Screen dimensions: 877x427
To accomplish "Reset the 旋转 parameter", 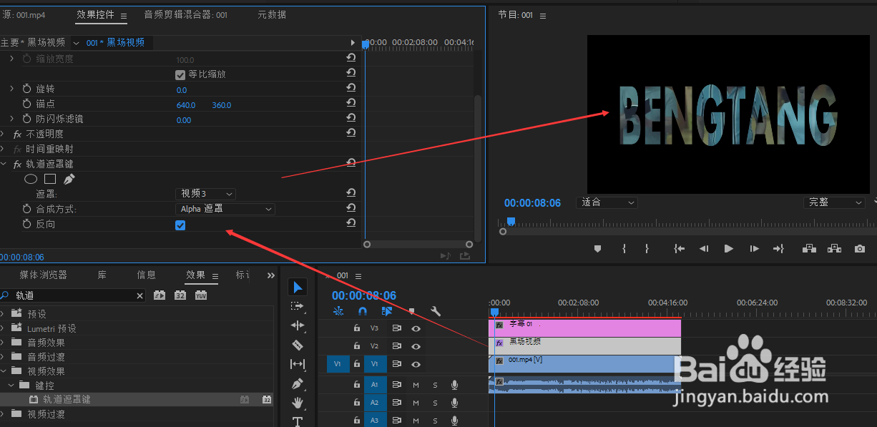I will click(x=351, y=88).
